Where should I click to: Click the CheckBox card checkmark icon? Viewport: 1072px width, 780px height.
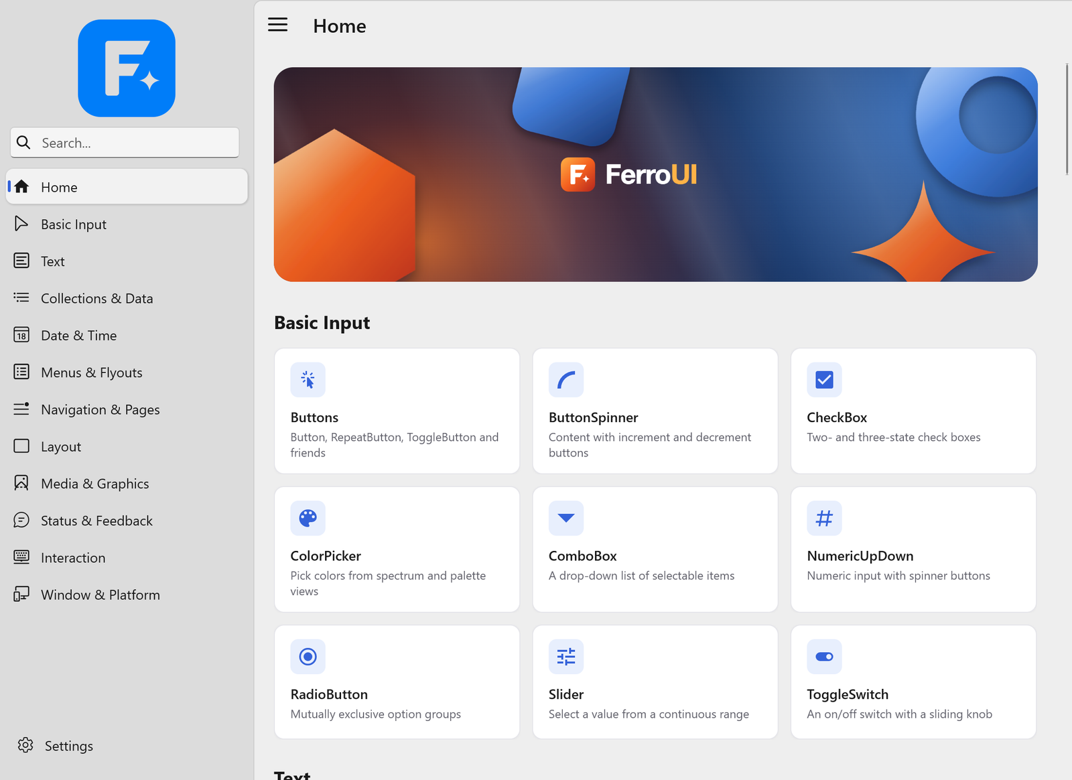(824, 380)
